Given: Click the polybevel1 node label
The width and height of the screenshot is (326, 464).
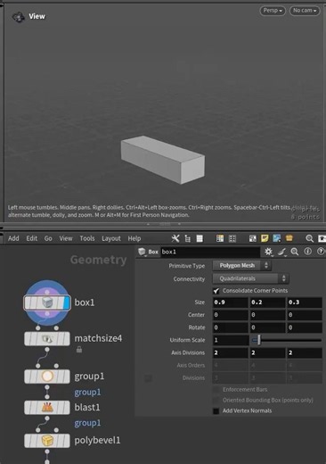Looking at the screenshot, I should click(97, 441).
